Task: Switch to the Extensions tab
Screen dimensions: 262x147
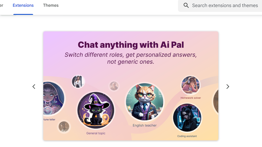Action: (23, 5)
